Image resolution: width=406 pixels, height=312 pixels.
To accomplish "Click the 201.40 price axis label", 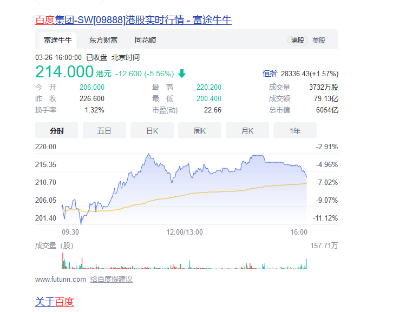I will (45, 218).
